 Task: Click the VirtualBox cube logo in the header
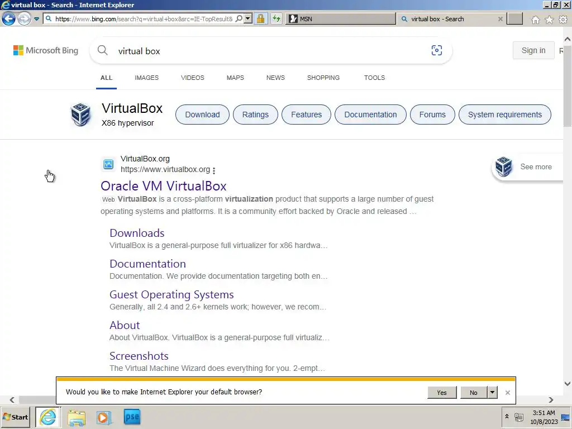[80, 115]
